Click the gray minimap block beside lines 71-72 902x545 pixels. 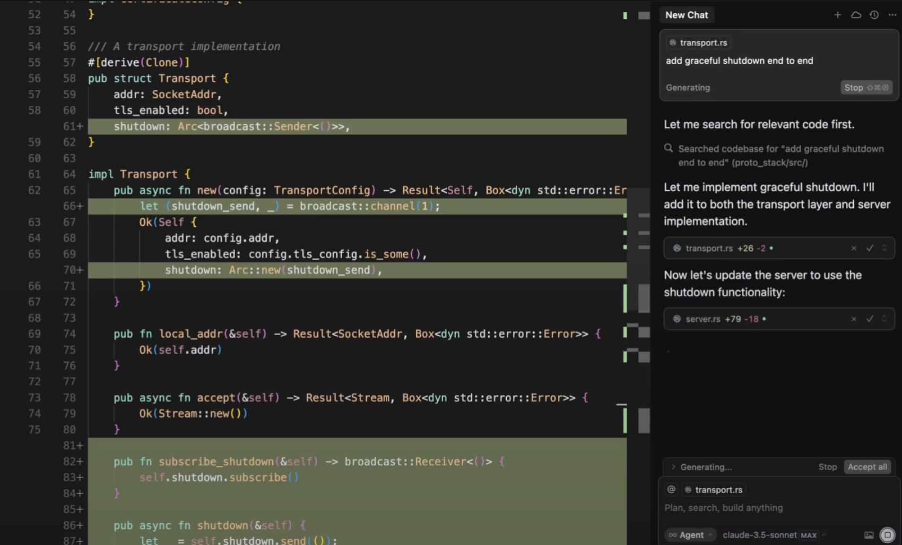pos(644,298)
